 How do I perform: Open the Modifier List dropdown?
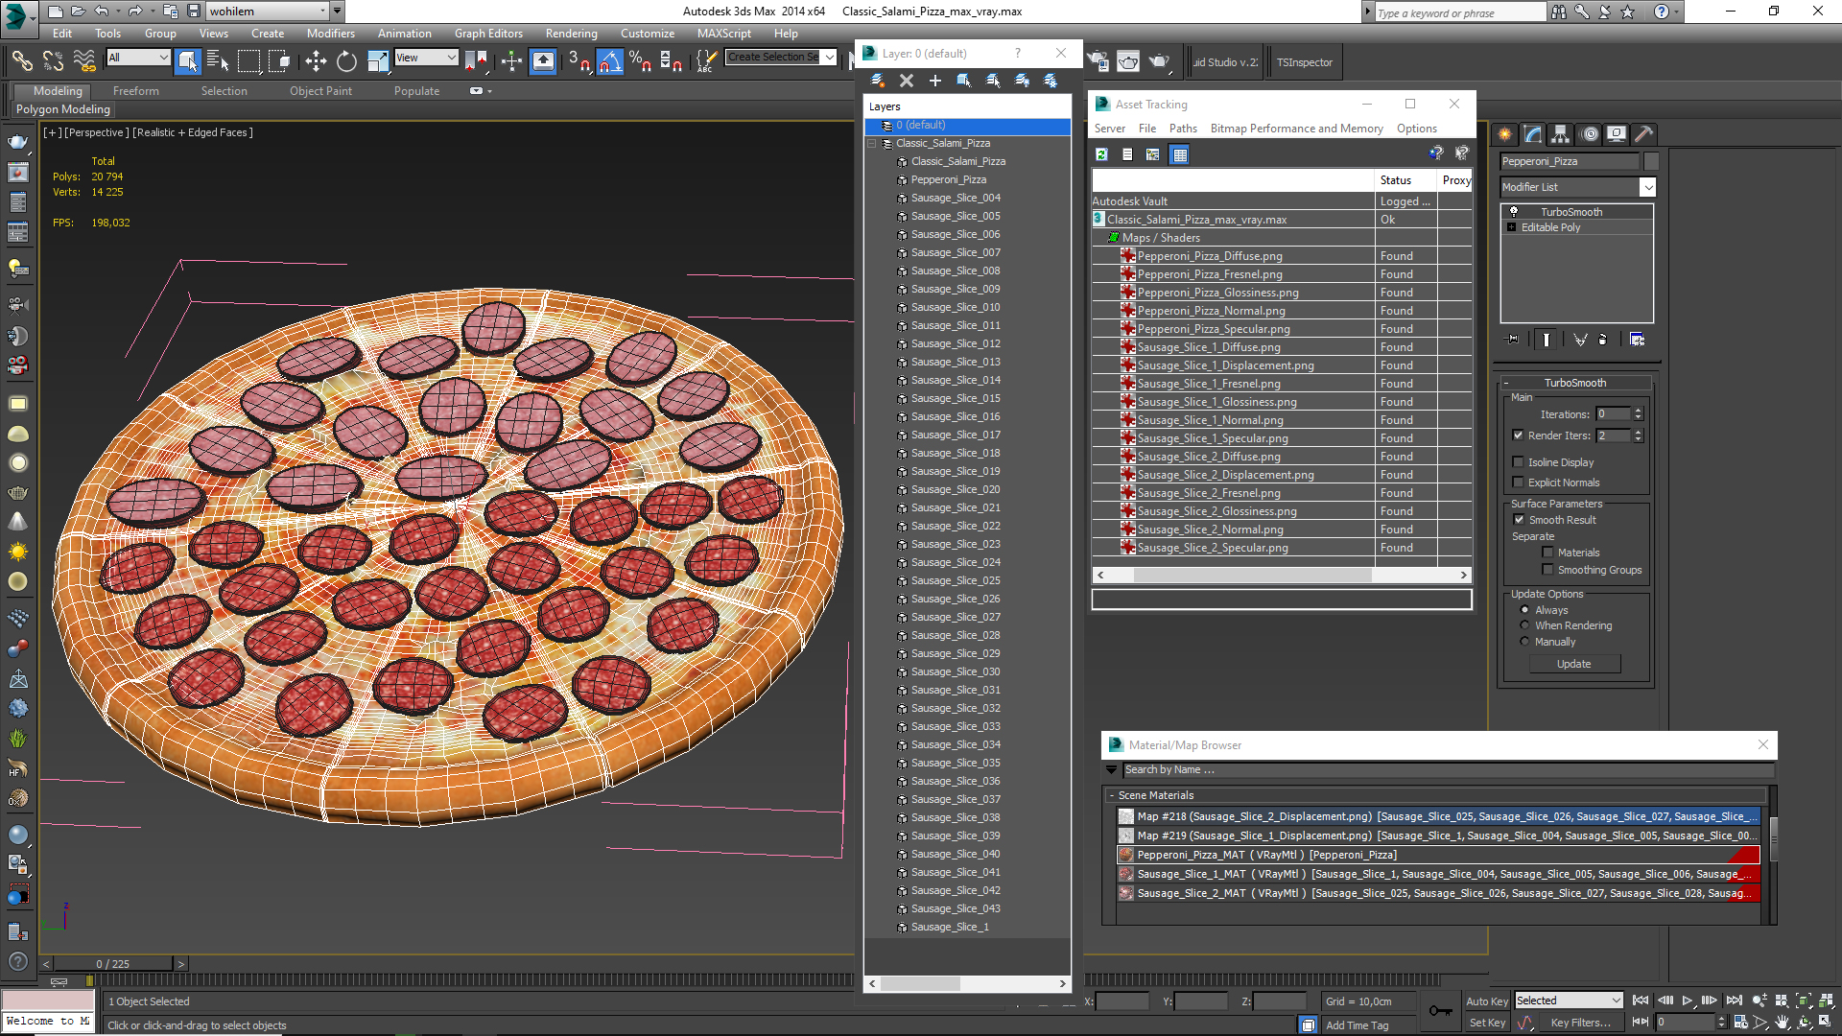(x=1647, y=187)
